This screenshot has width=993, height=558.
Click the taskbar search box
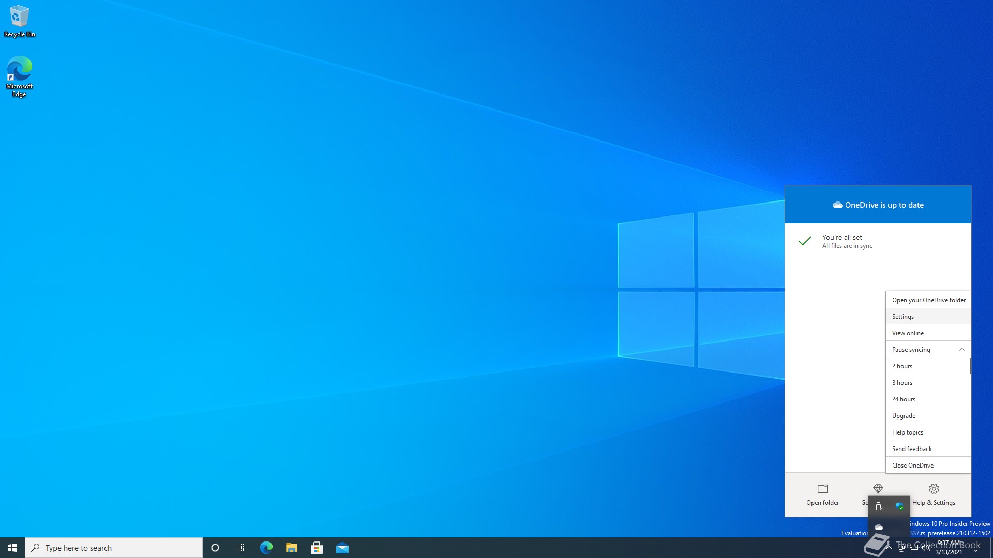[114, 548]
